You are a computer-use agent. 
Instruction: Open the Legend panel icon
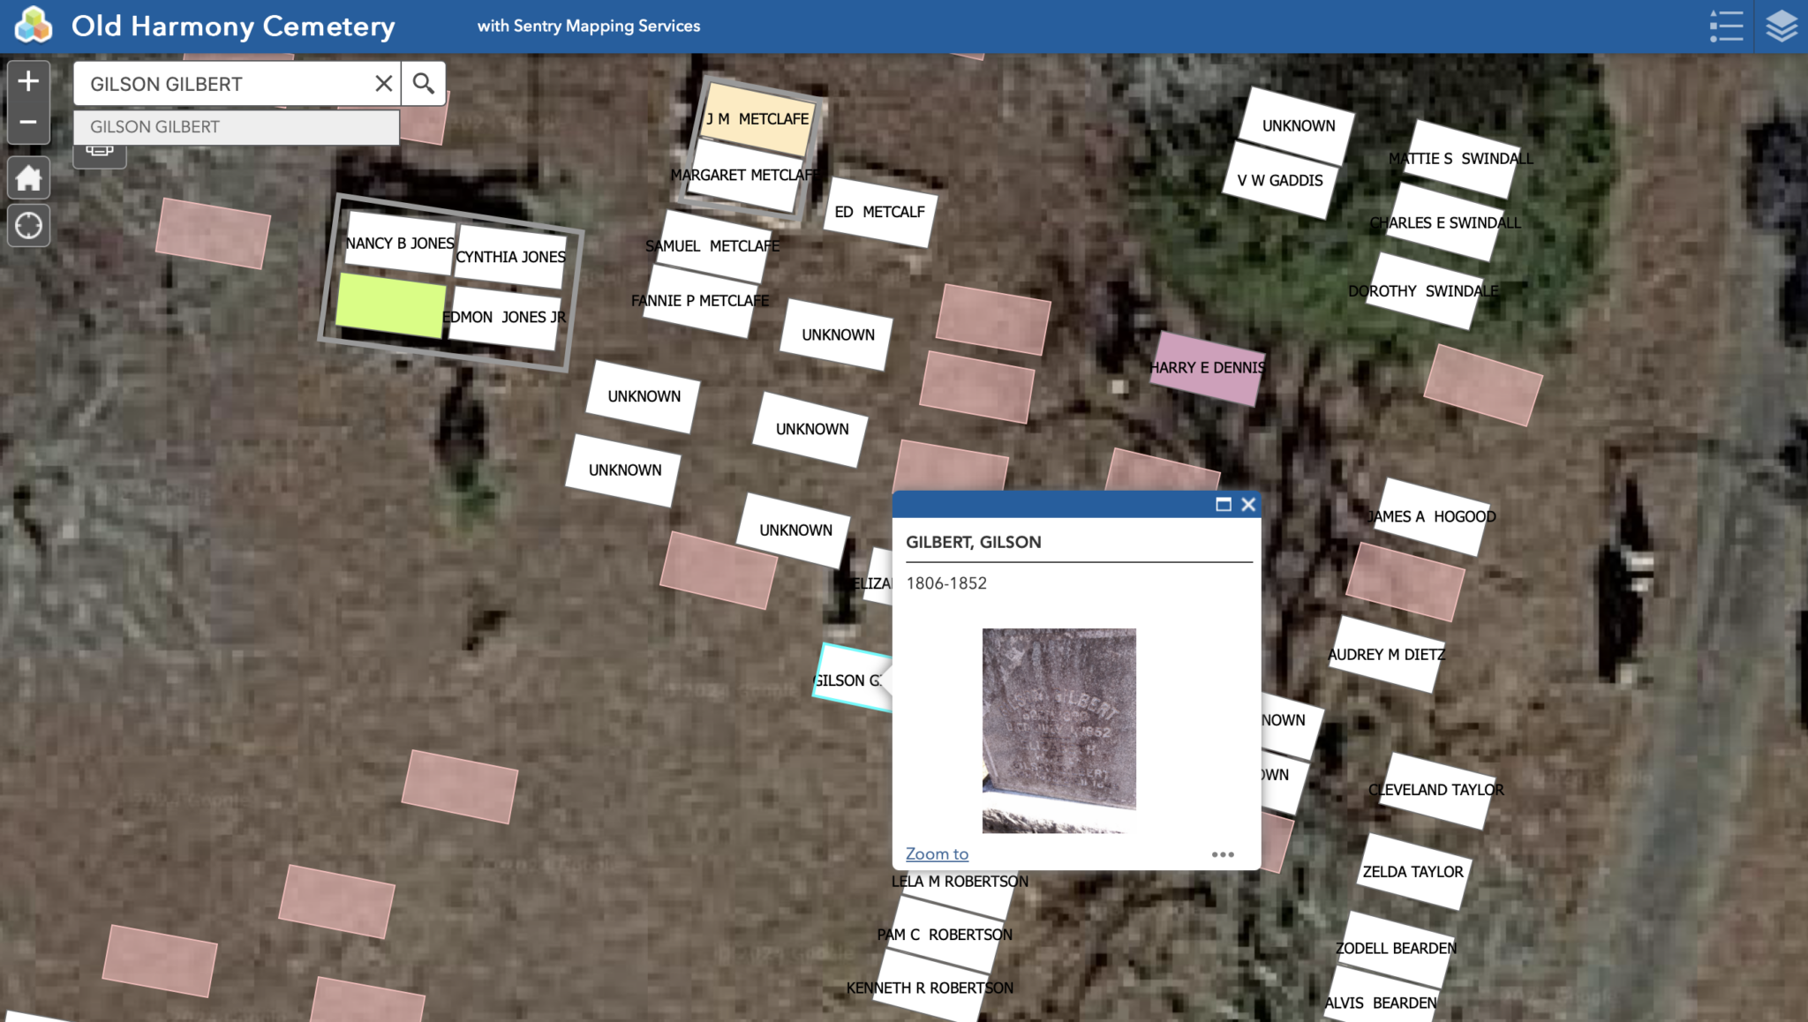click(x=1728, y=26)
